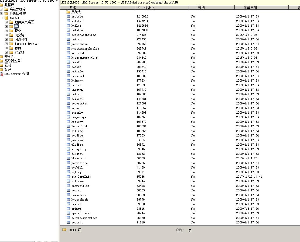Select the 管理 tree item

[x=8, y=69]
